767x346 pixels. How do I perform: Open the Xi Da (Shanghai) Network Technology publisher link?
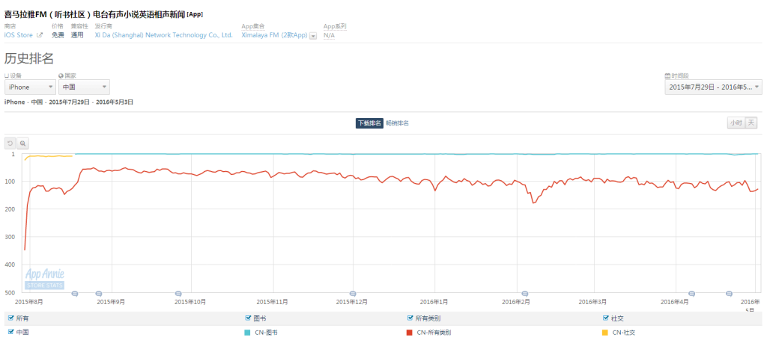(x=164, y=35)
